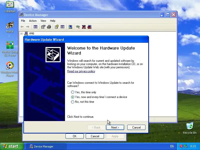
Task: Click the Device Manager taskbar button
Action: 46,146
